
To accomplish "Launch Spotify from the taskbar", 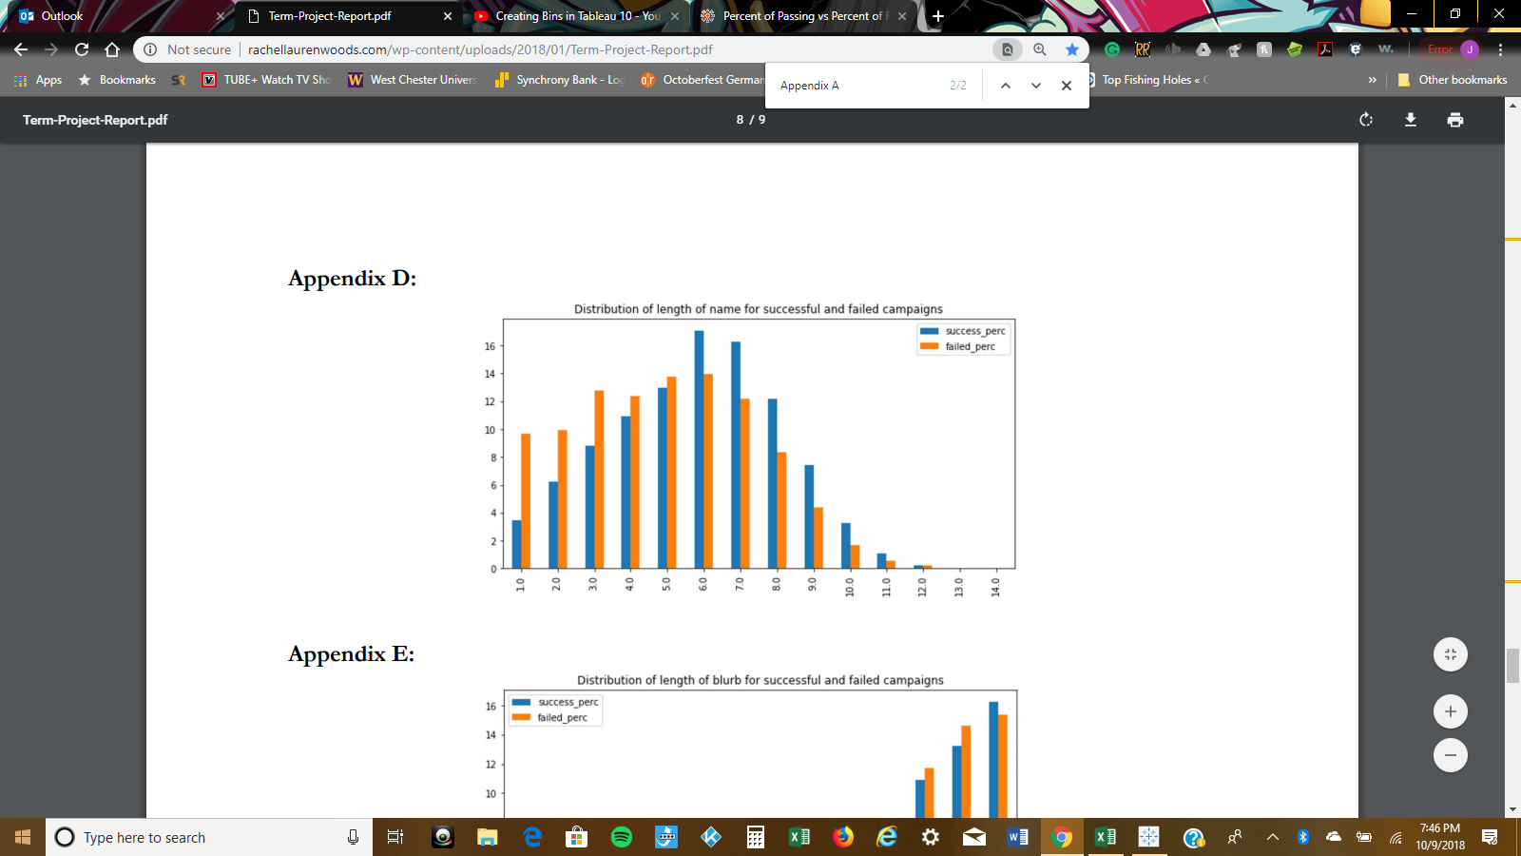I will (621, 837).
